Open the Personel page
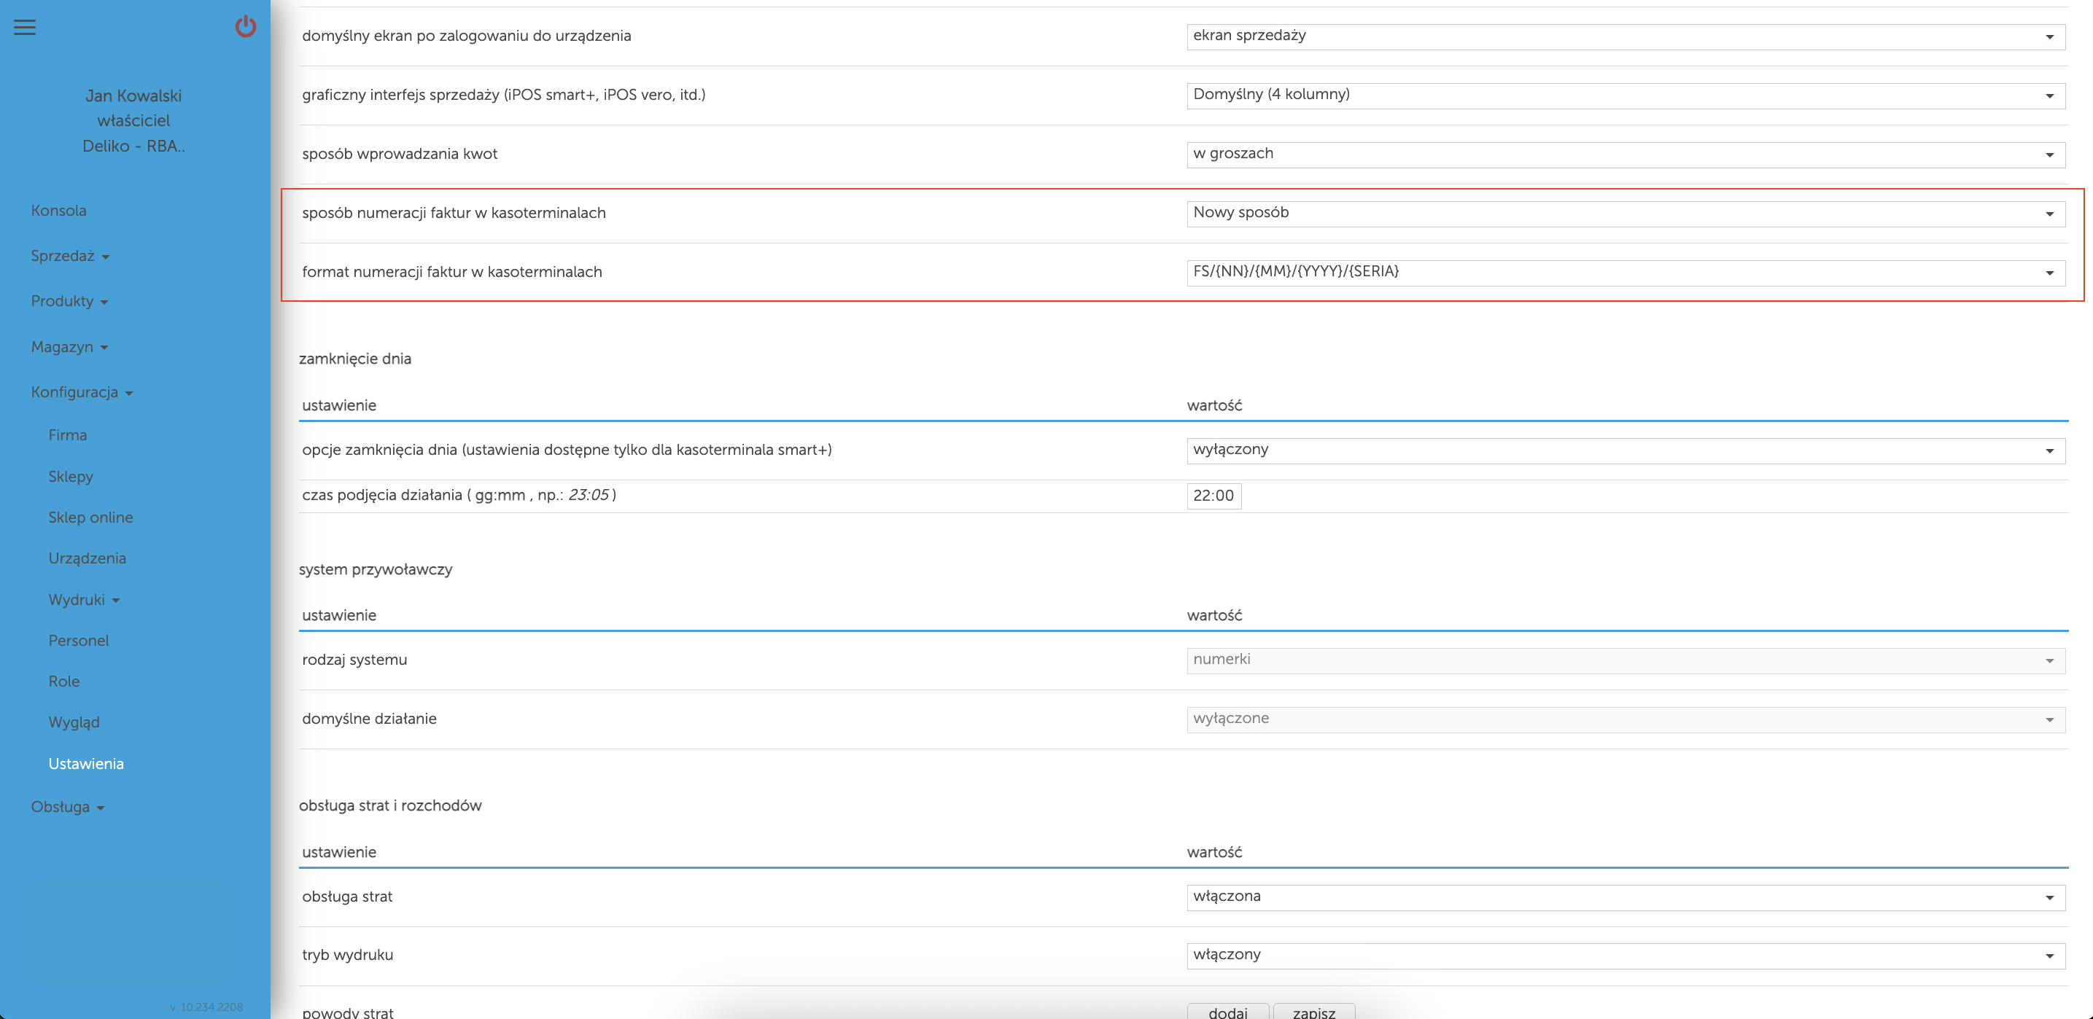The image size is (2093, 1019). click(x=78, y=641)
